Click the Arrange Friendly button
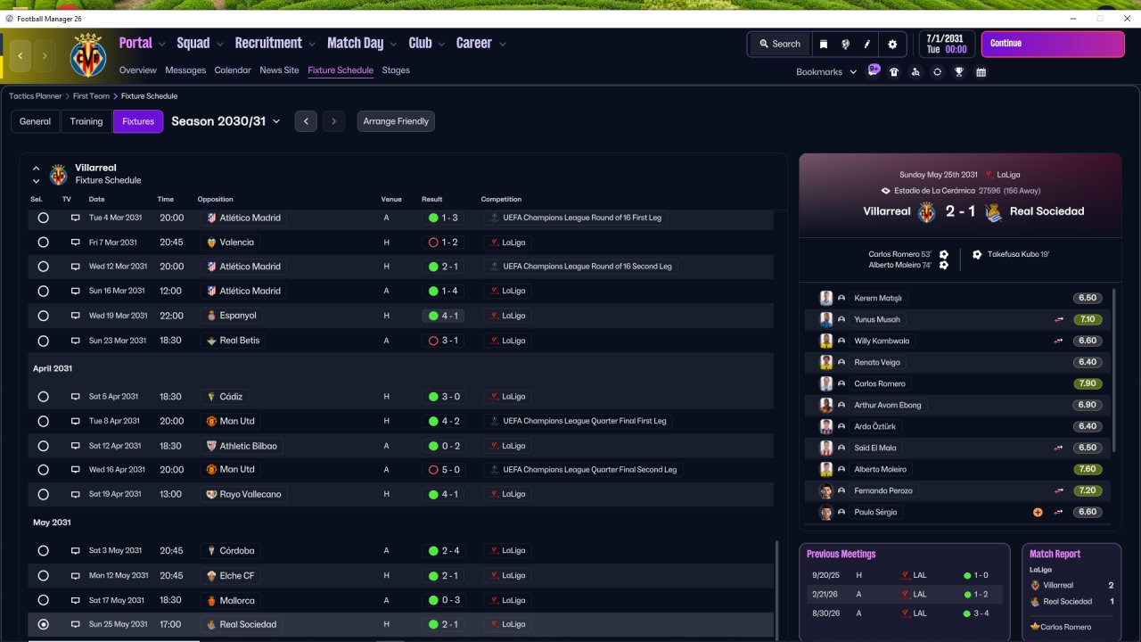 tap(396, 121)
